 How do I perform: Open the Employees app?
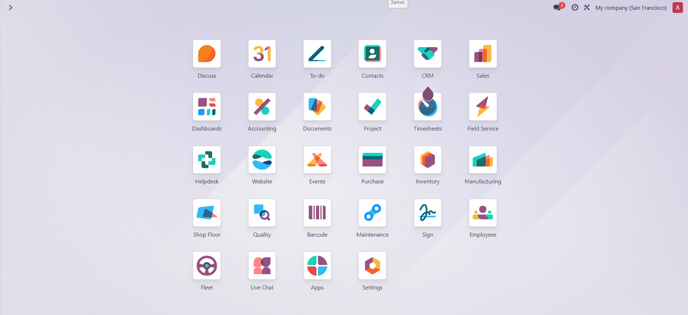tap(483, 213)
